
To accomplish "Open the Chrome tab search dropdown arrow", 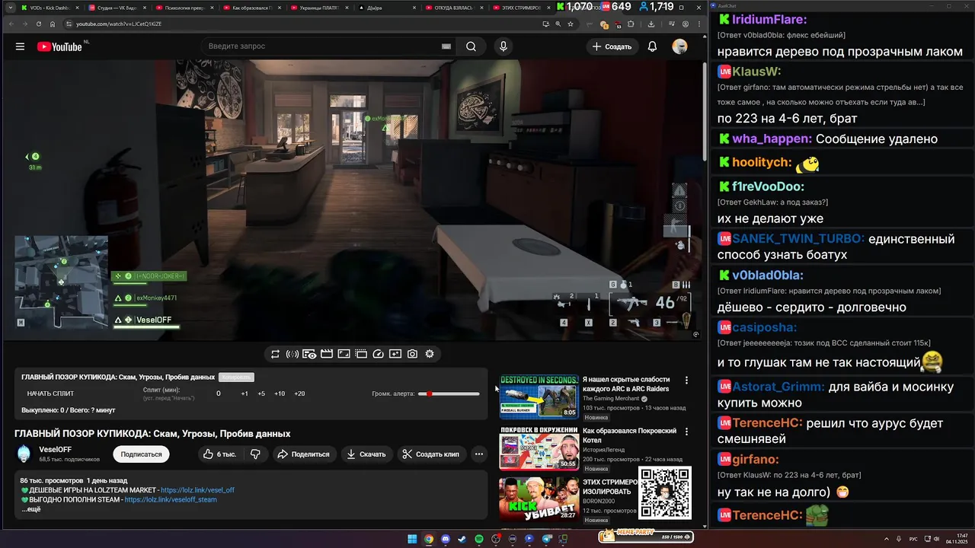I will pyautogui.click(x=10, y=8).
